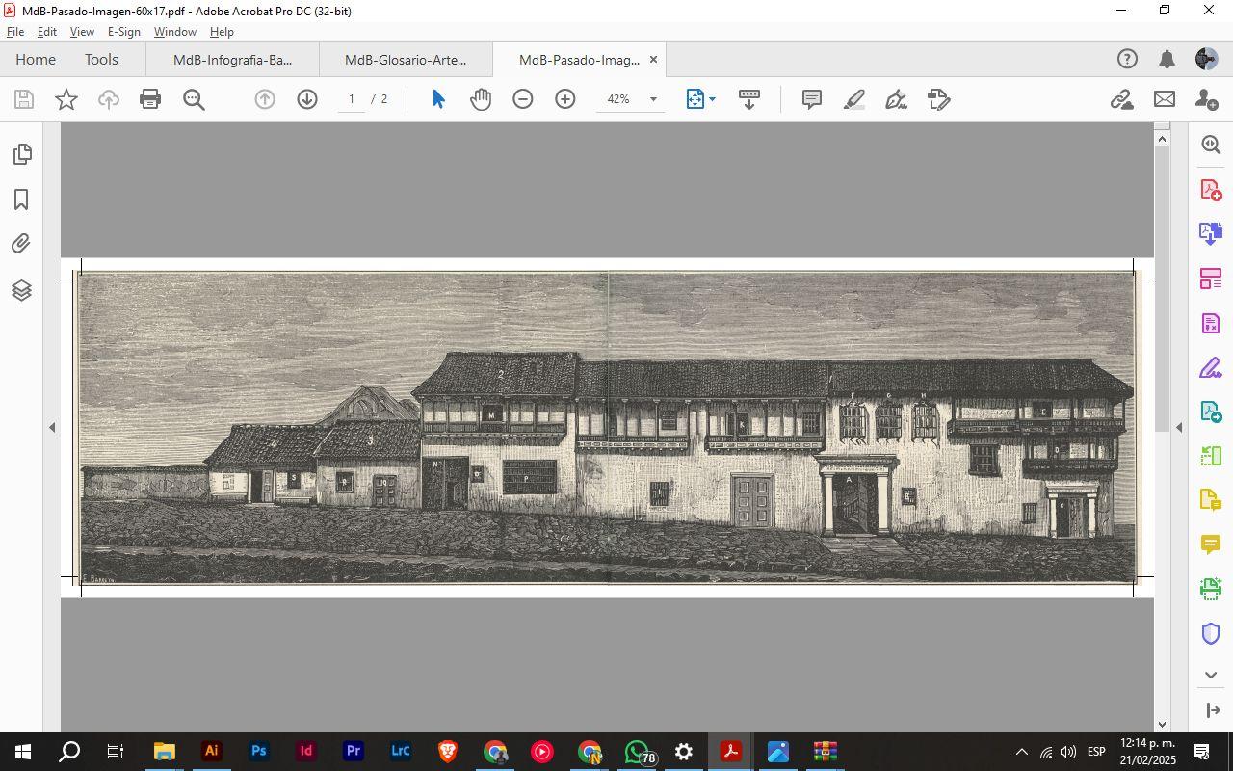View notifications bell
Viewport: 1233px width, 771px height.
pos(1167,60)
